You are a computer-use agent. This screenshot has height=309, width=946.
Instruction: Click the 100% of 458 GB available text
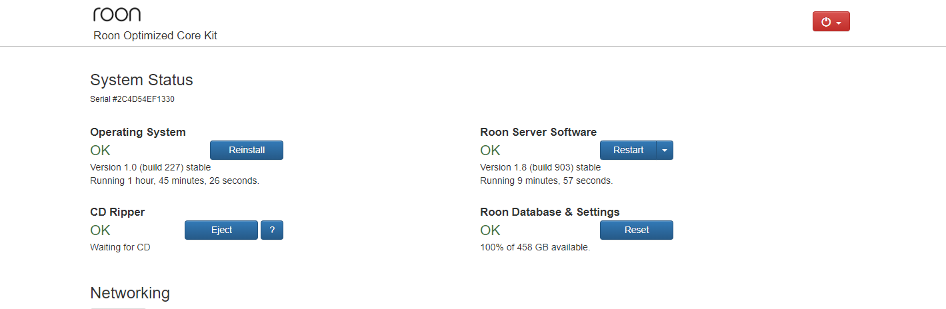pos(535,247)
